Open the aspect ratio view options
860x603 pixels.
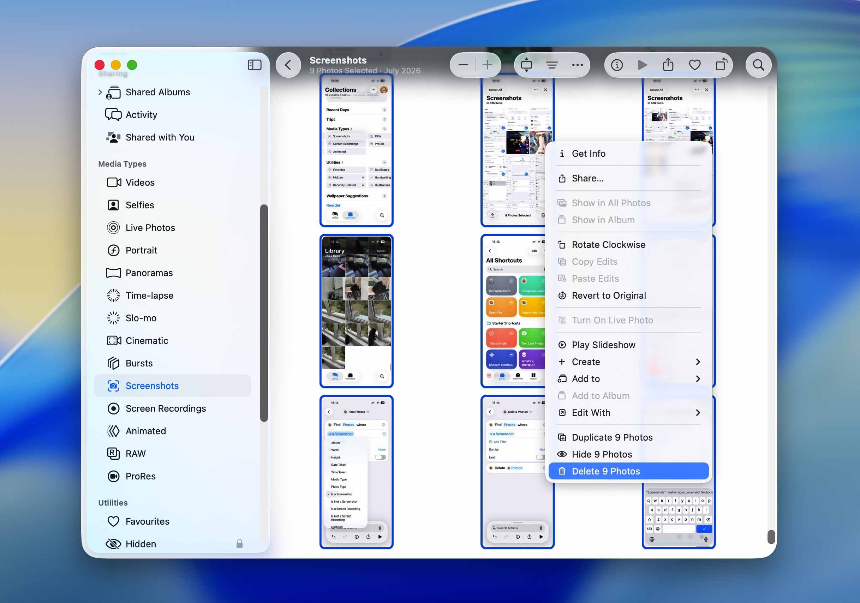tap(526, 65)
